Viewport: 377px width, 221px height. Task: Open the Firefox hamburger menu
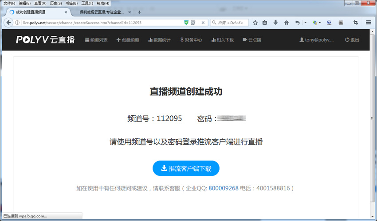point(369,23)
